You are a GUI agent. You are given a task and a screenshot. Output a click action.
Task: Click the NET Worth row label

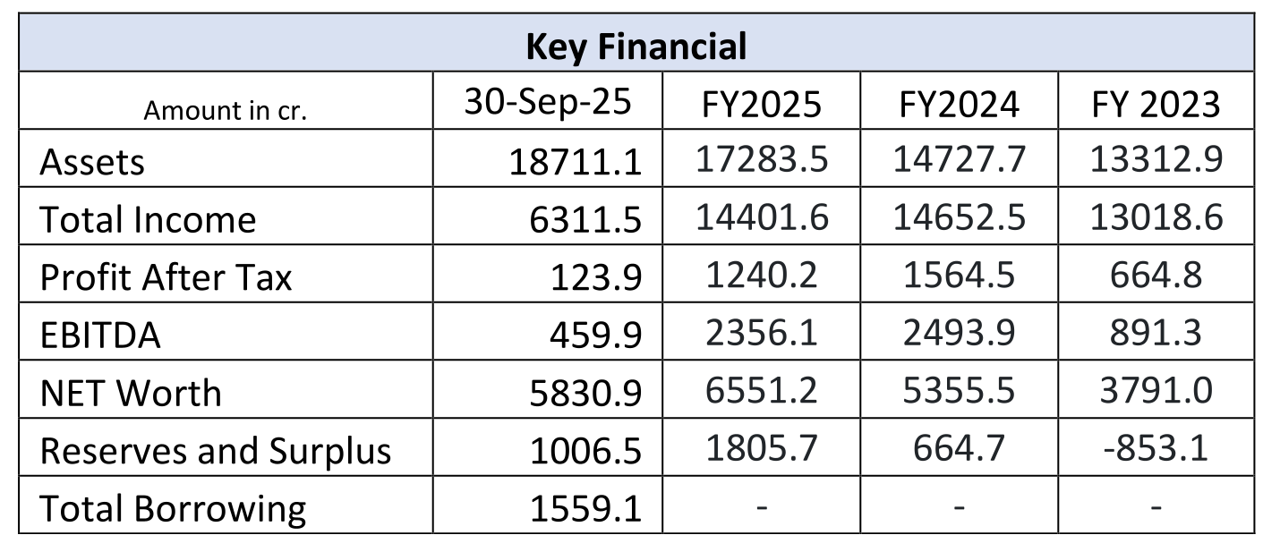(131, 392)
